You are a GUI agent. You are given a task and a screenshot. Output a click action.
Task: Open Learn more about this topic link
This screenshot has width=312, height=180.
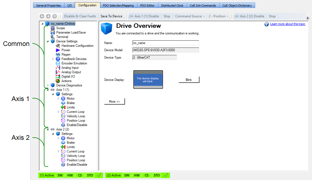pos(287,24)
